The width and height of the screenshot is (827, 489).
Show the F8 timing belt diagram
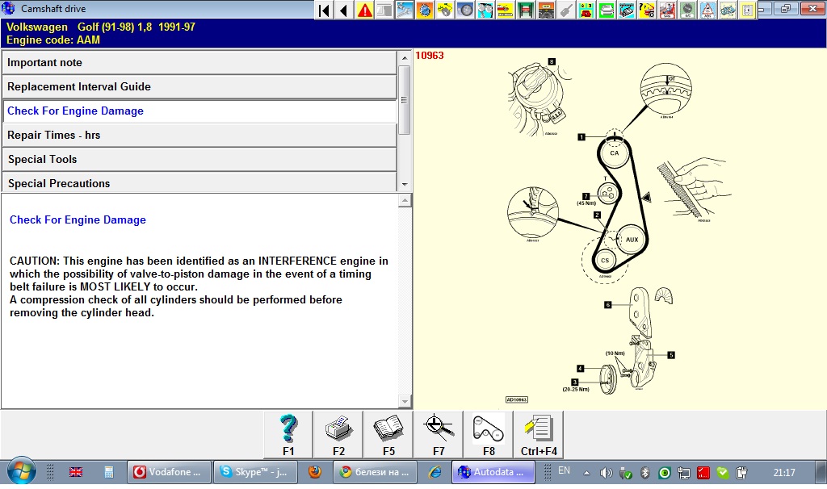click(489, 434)
